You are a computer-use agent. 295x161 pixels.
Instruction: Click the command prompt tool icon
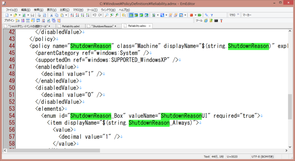coord(216,21)
